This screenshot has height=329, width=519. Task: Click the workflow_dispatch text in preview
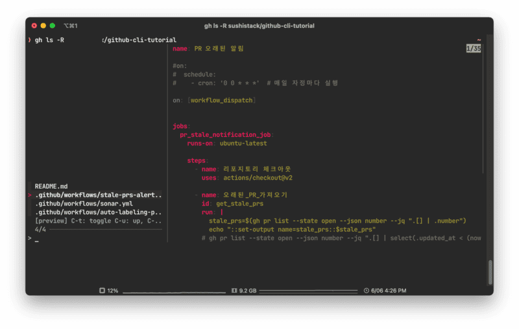click(x=223, y=100)
